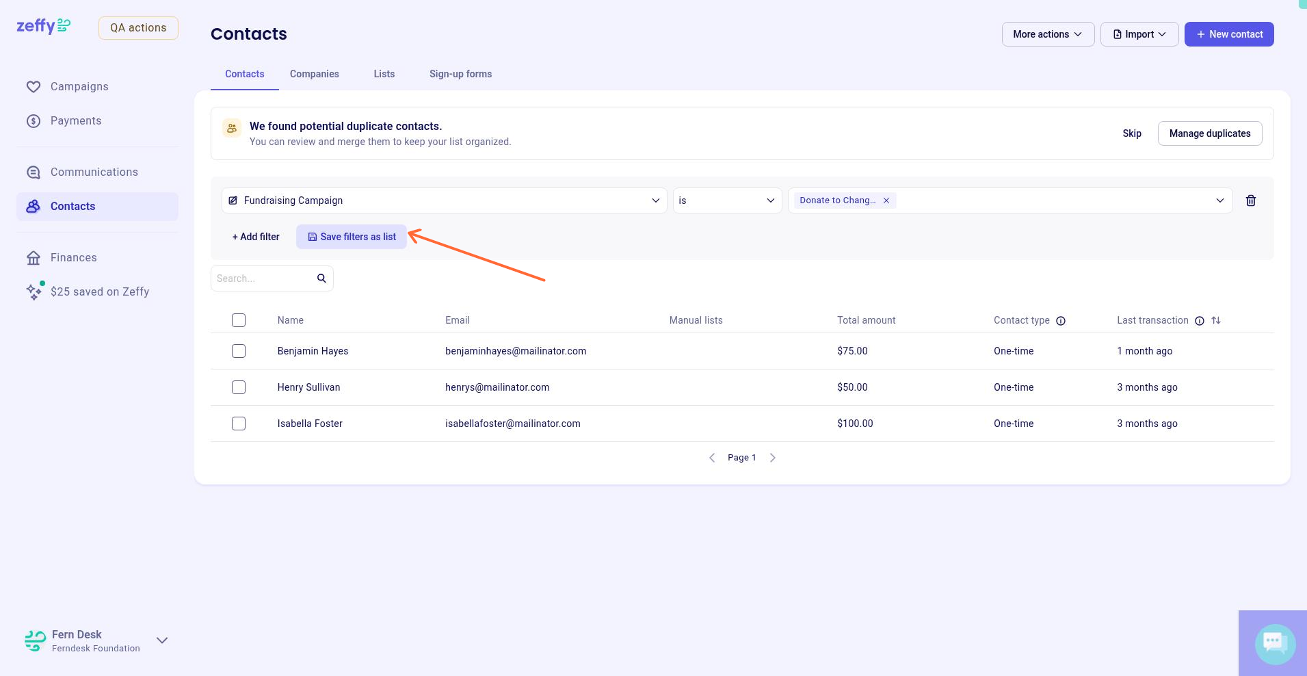Click '1 month ago' transaction value

[1145, 351]
